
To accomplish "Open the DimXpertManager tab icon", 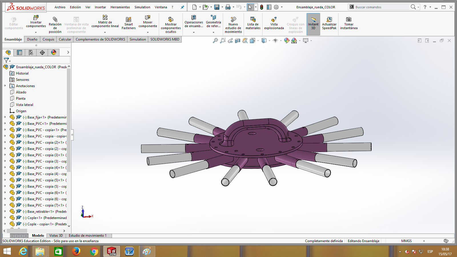I will coord(42,53).
